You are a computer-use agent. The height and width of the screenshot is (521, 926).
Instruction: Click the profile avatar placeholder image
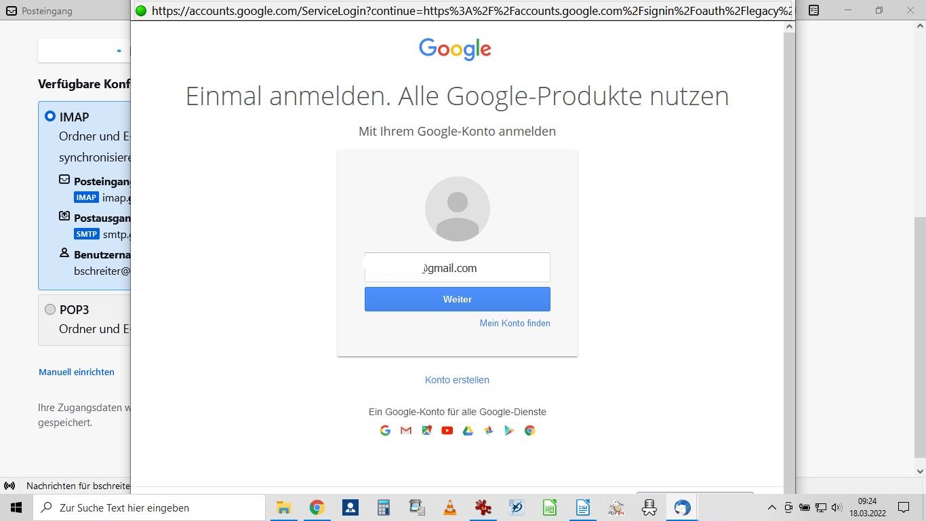(458, 209)
